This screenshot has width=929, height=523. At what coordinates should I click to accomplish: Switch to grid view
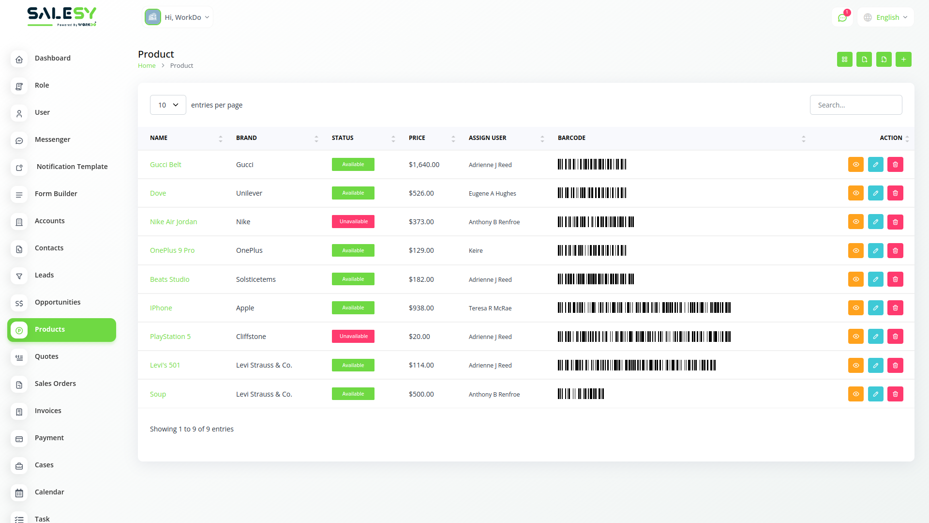[844, 60]
